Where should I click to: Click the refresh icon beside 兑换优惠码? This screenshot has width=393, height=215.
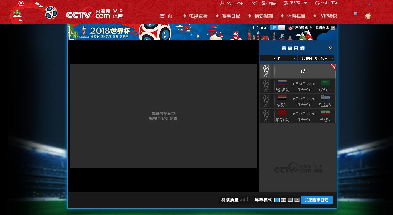point(317,3)
